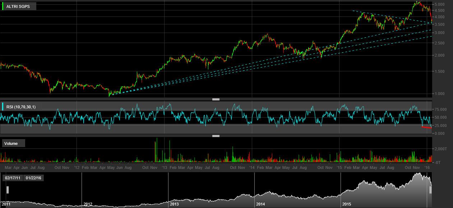
Task: Click the '13 label on the time axis
Action: click(165, 167)
